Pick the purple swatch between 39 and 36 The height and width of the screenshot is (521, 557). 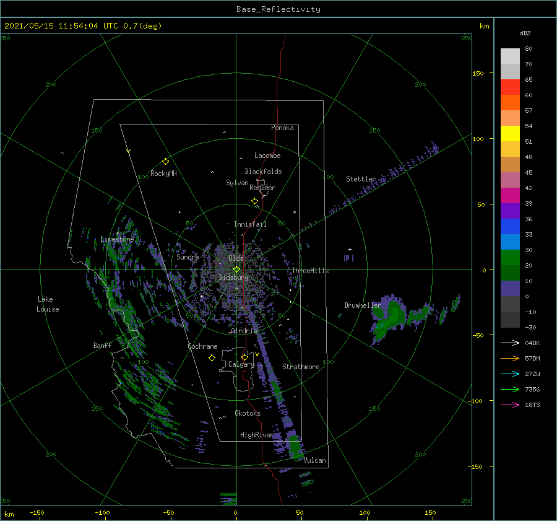510,211
